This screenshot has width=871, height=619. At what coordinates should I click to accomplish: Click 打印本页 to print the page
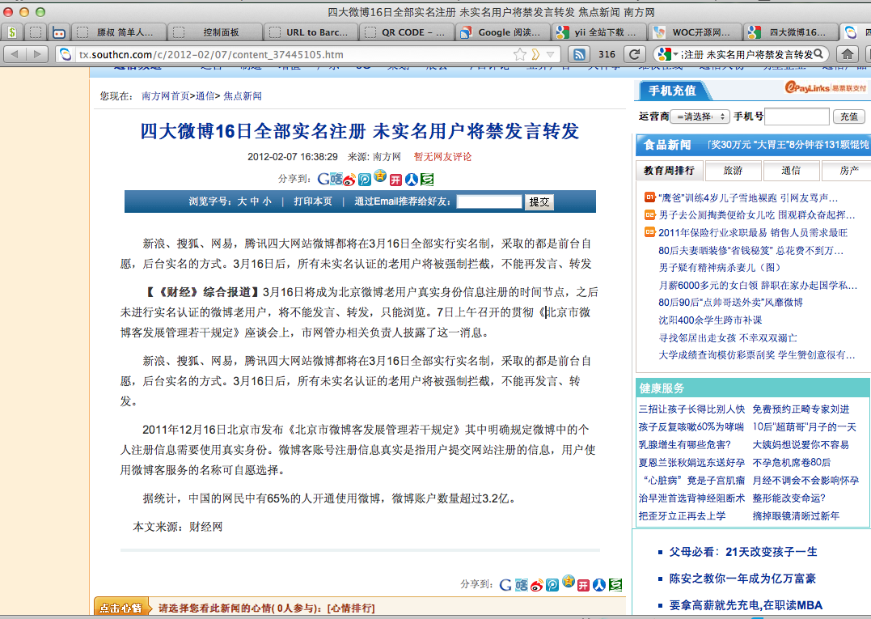(x=313, y=201)
